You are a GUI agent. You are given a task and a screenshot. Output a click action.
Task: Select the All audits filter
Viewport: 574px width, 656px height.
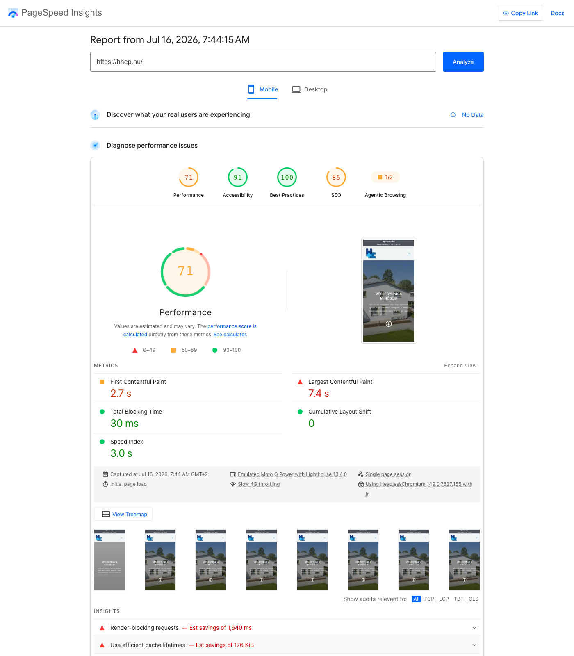[x=416, y=599]
